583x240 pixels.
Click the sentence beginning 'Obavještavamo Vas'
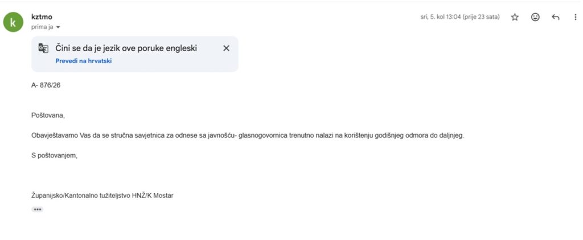(x=248, y=135)
